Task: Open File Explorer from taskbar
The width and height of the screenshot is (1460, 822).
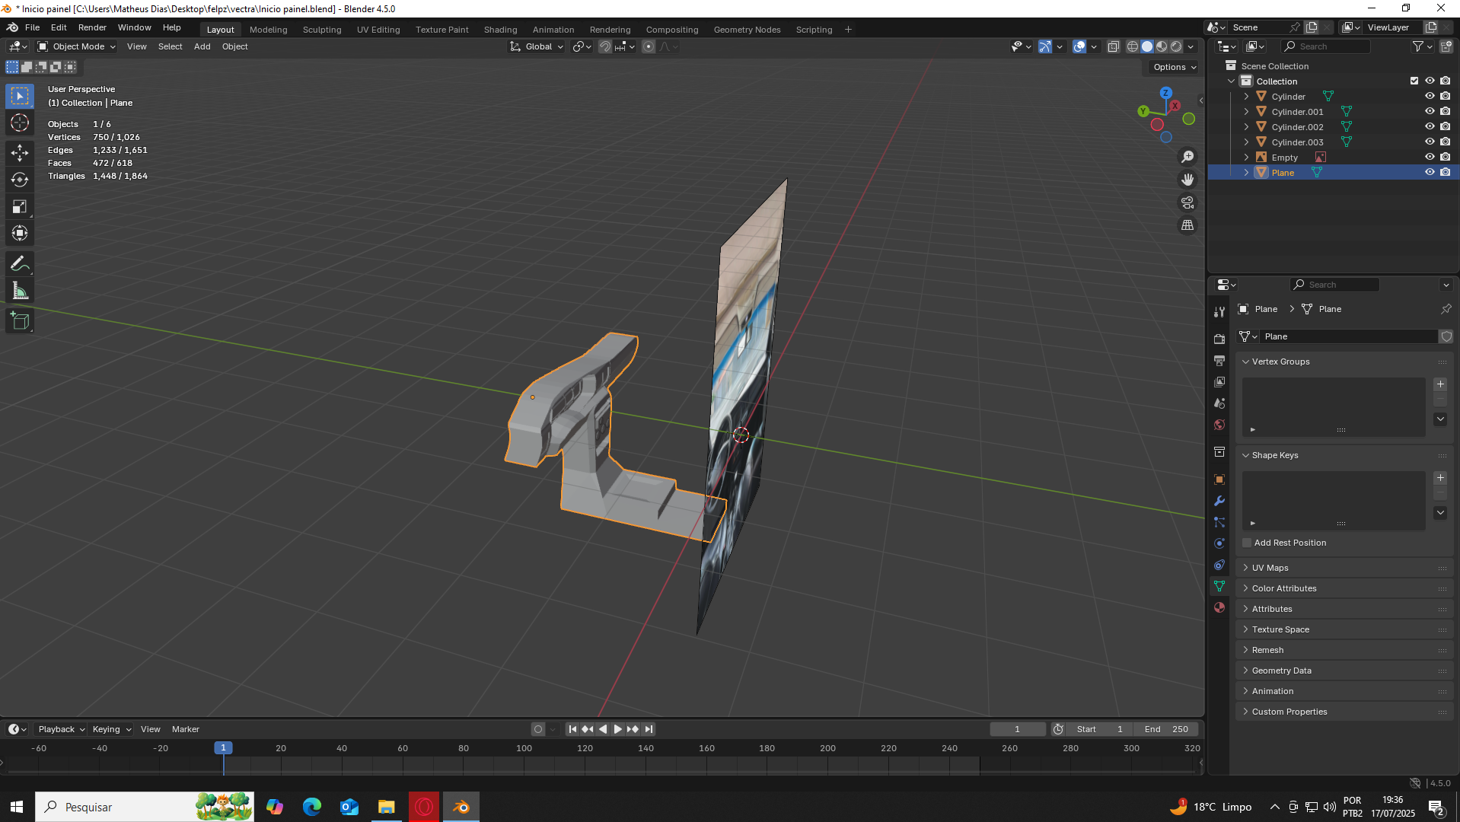Action: [387, 807]
